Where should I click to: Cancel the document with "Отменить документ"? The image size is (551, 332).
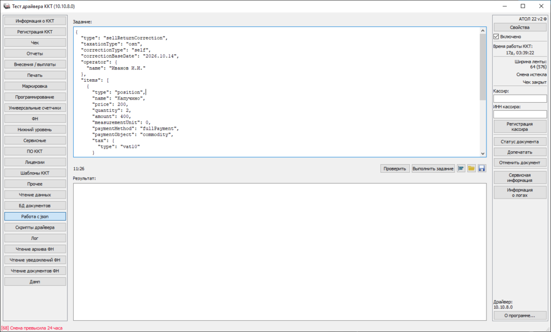520,163
